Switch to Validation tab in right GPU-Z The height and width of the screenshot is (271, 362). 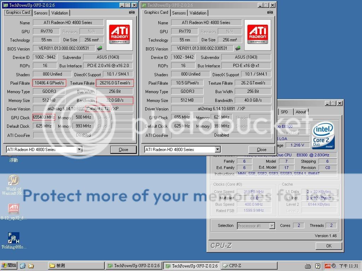tap(198, 13)
